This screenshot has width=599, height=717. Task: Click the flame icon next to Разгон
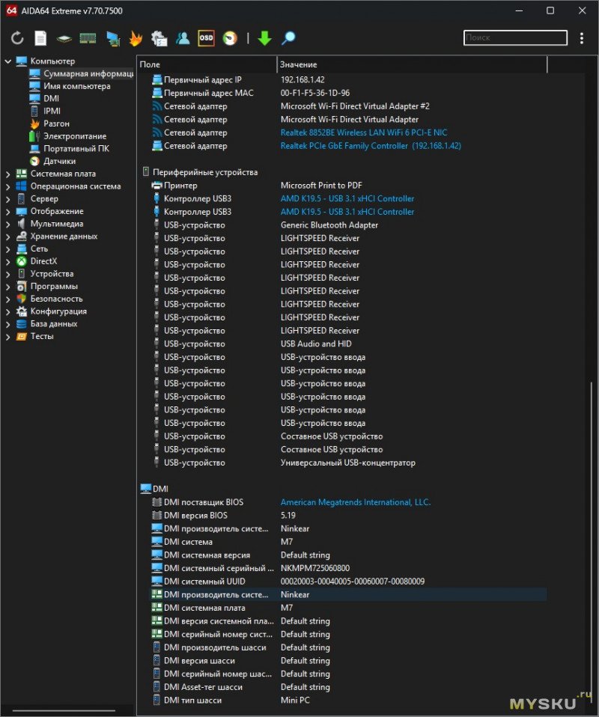pos(34,123)
